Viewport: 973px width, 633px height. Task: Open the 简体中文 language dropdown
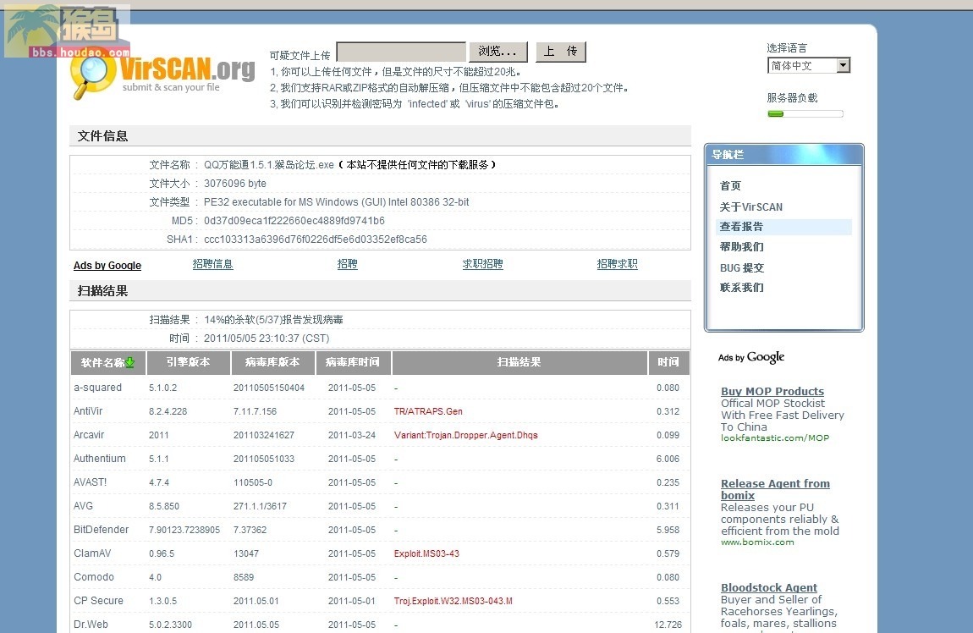pyautogui.click(x=809, y=66)
